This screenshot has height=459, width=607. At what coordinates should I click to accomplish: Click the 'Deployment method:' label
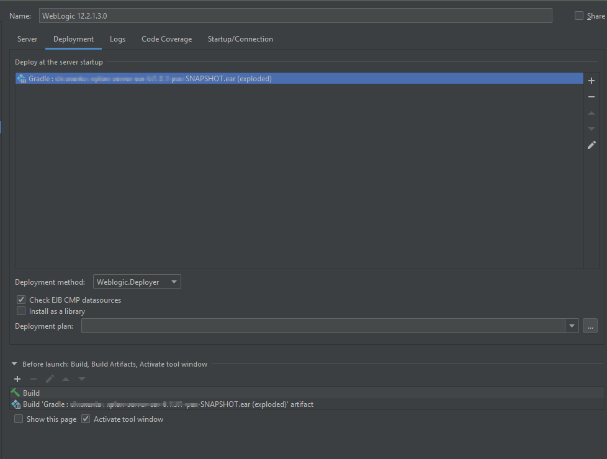coord(50,282)
